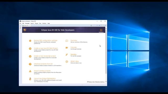Click the Eclipse icon in the window title bar

(x=20, y=21)
